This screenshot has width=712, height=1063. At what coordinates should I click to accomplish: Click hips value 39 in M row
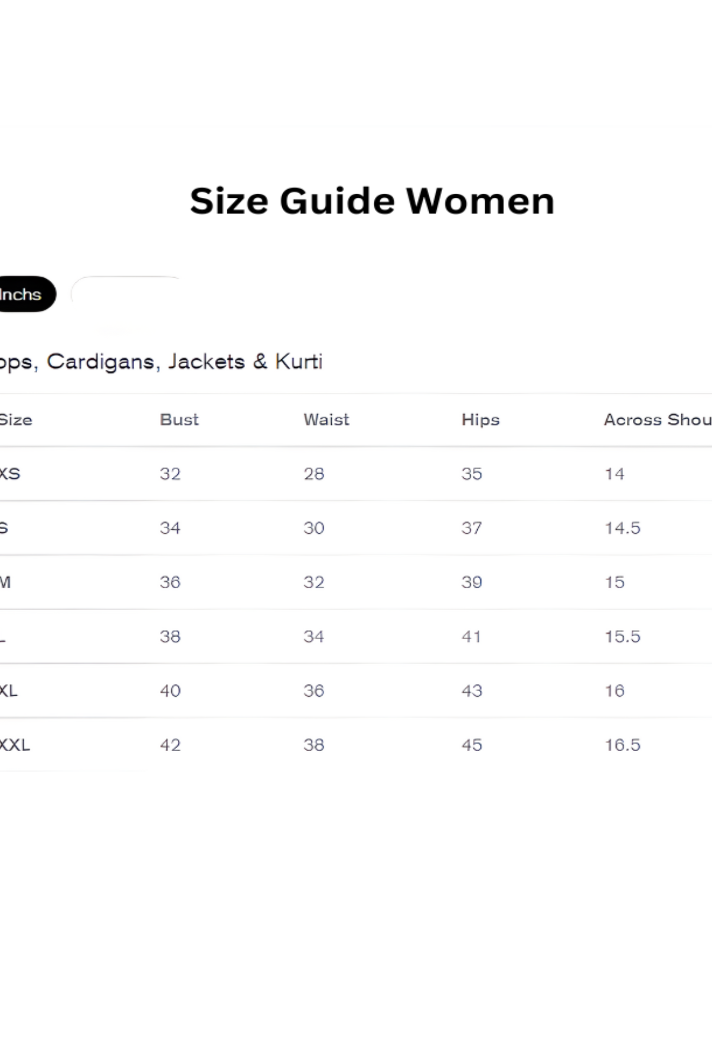tap(471, 582)
